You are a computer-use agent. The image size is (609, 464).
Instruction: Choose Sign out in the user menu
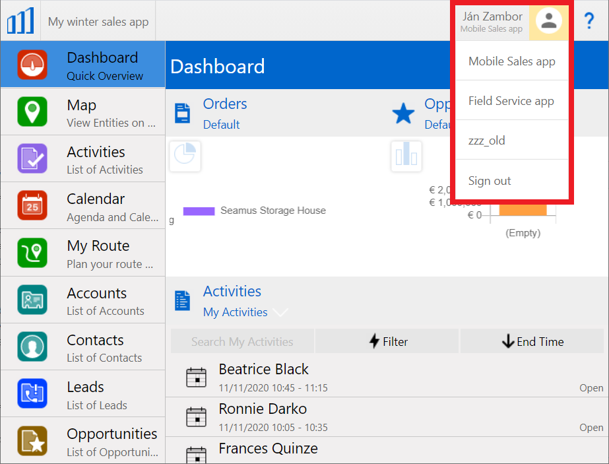click(x=490, y=181)
